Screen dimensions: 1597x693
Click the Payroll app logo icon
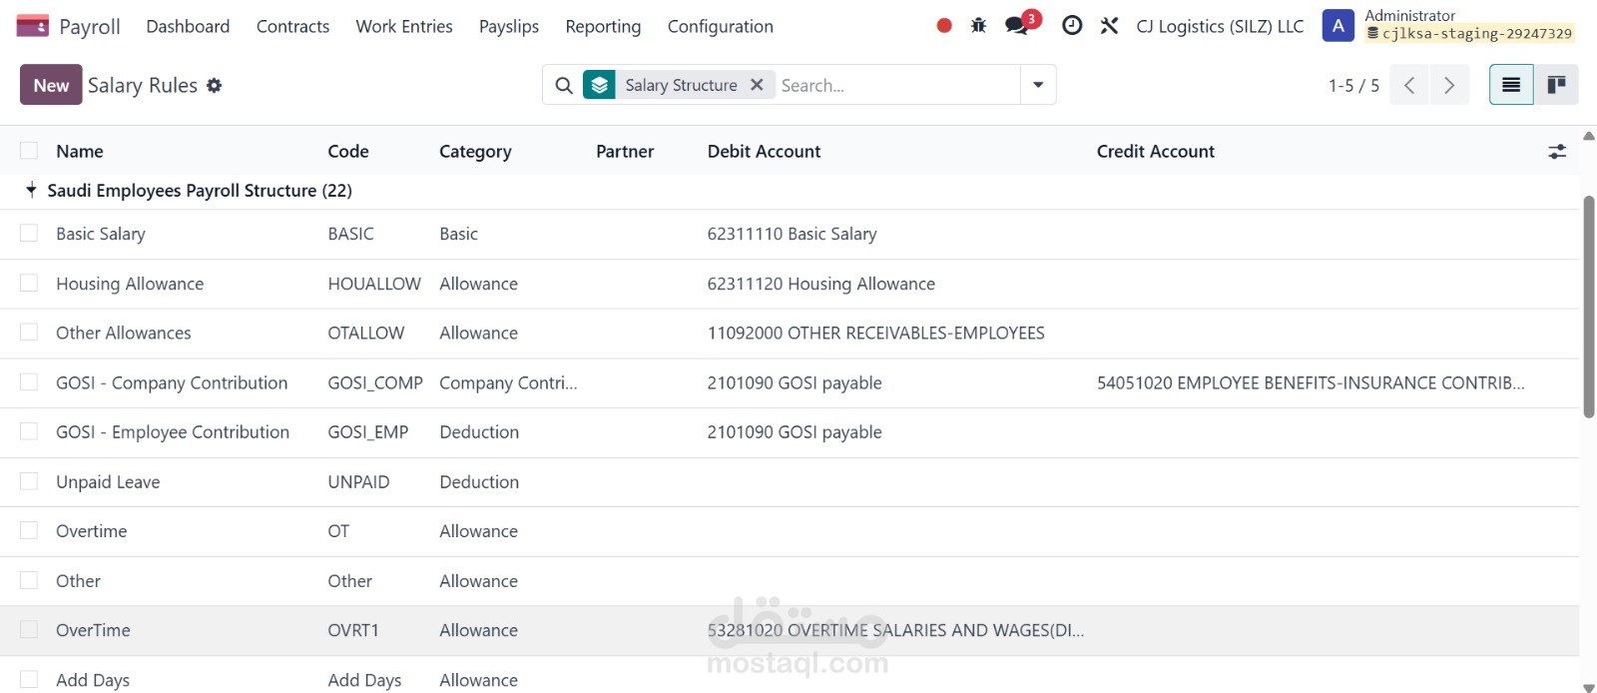(x=32, y=26)
